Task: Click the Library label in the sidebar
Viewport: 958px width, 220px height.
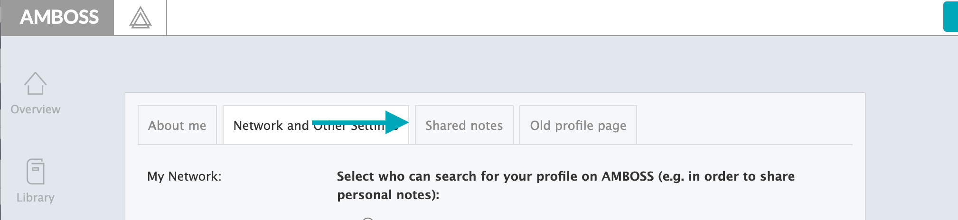Action: [36, 197]
